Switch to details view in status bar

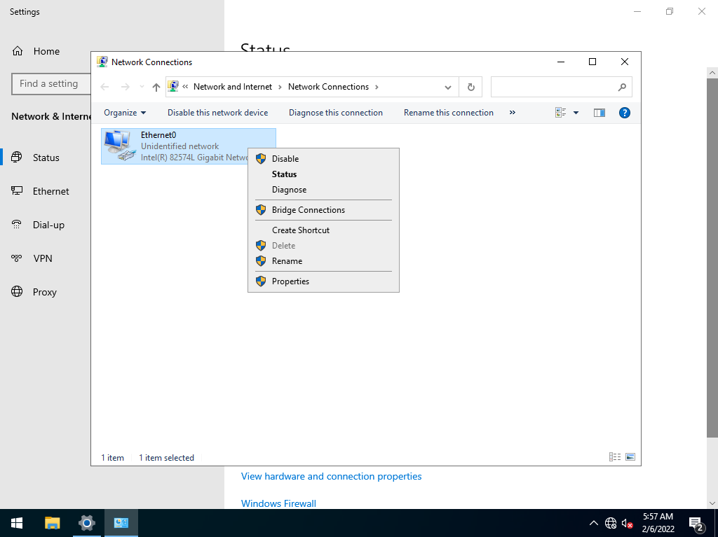point(614,457)
